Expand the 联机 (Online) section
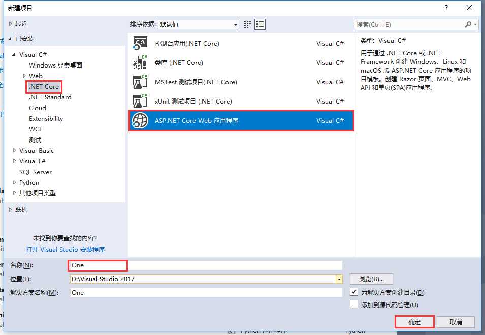Viewport: 485px width, 335px height. pyautogui.click(x=10, y=210)
